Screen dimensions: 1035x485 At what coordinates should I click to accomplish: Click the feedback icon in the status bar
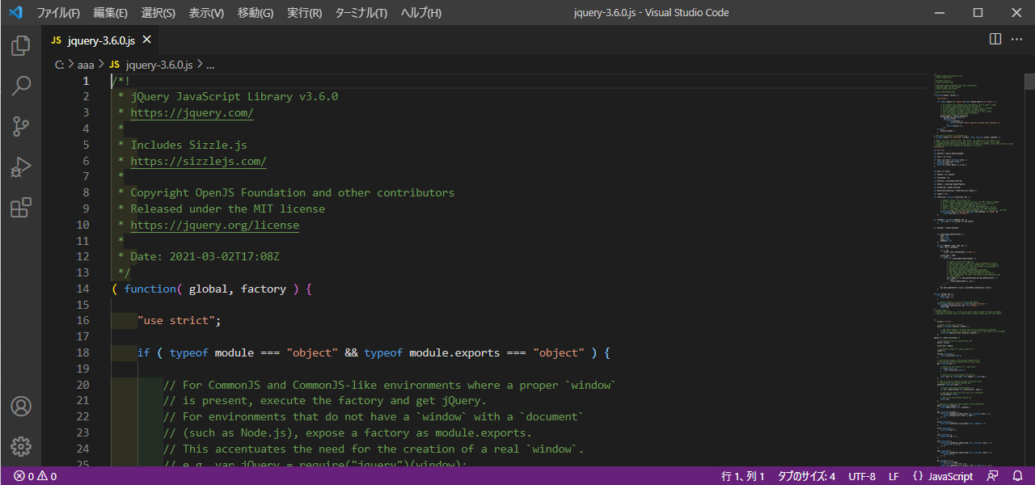[x=992, y=476]
